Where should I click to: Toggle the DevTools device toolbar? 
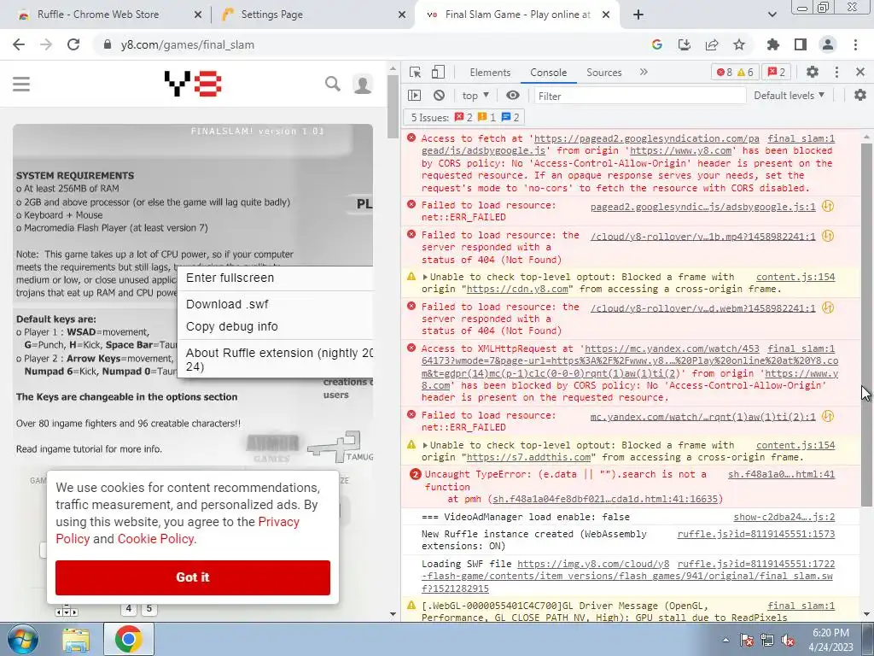(x=438, y=72)
